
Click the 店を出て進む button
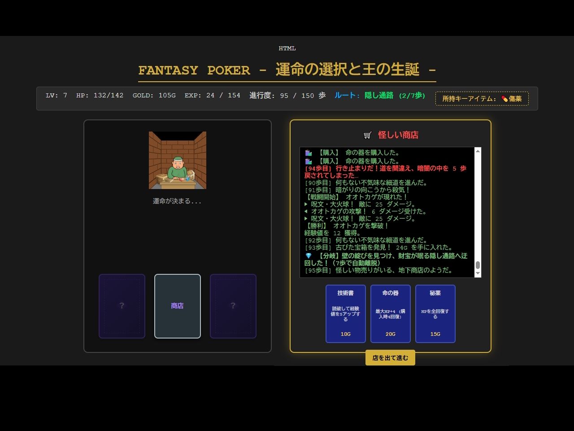click(390, 358)
